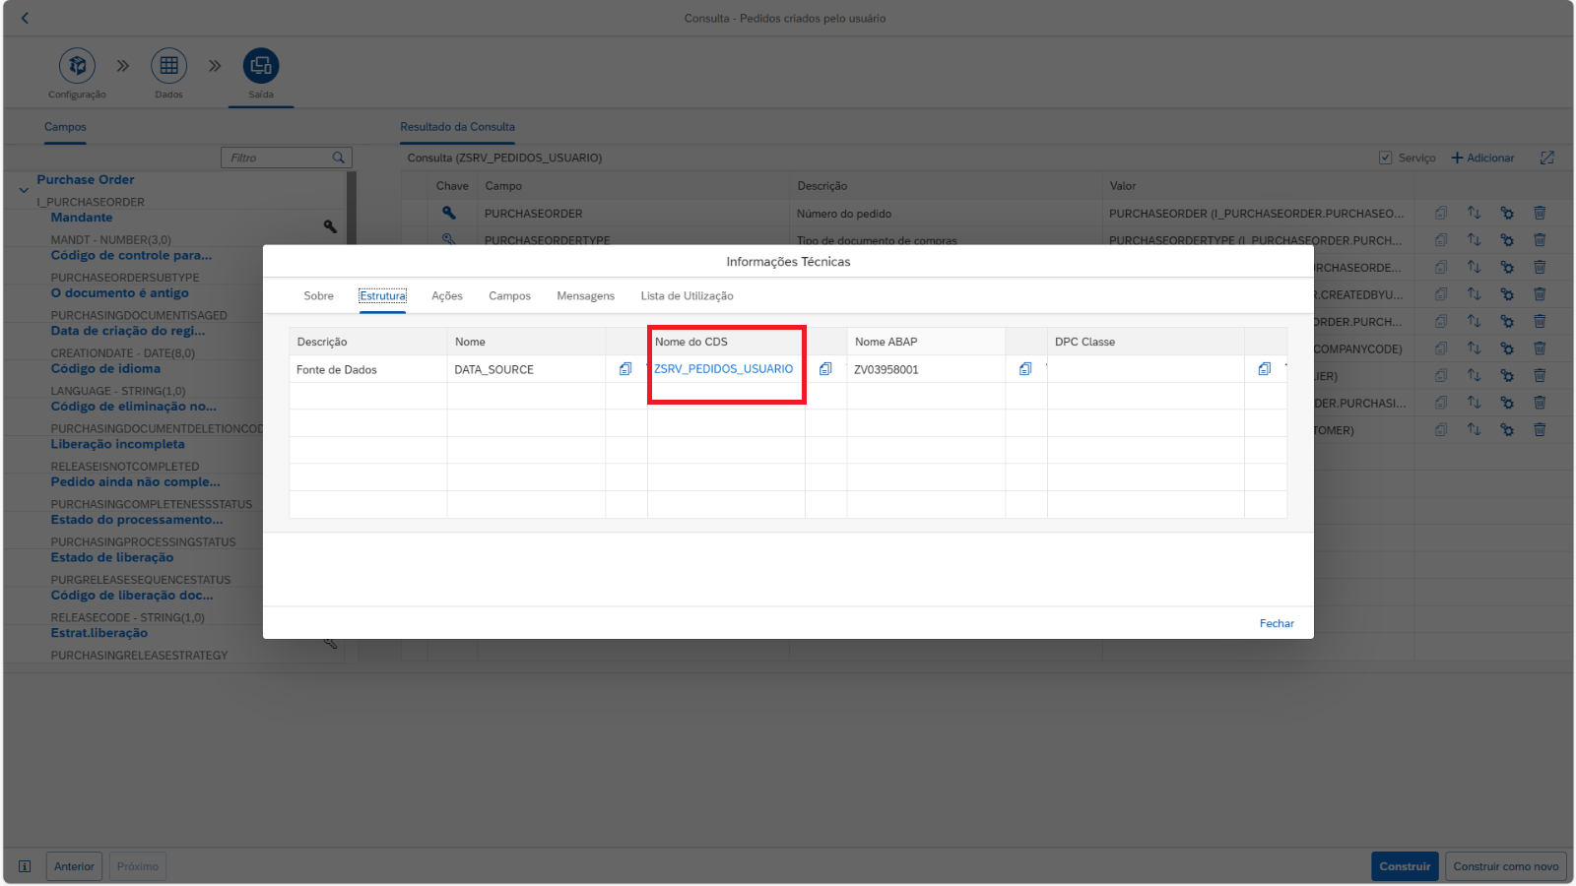The height and width of the screenshot is (886, 1576).
Task: Click the left fields panel scrollbar
Action: pyautogui.click(x=352, y=208)
